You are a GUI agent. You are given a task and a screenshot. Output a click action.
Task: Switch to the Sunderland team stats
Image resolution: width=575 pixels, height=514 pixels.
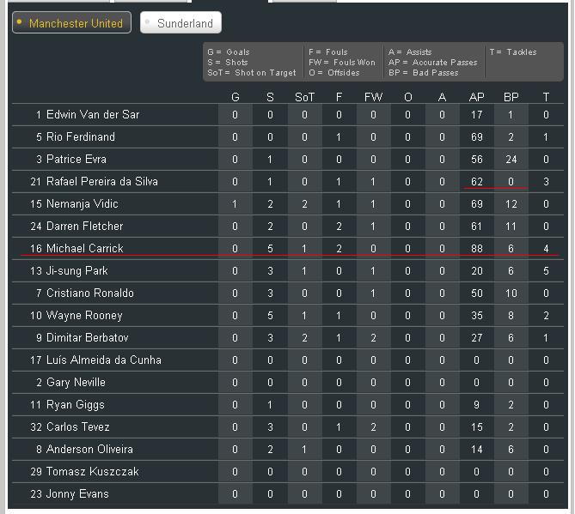click(180, 22)
